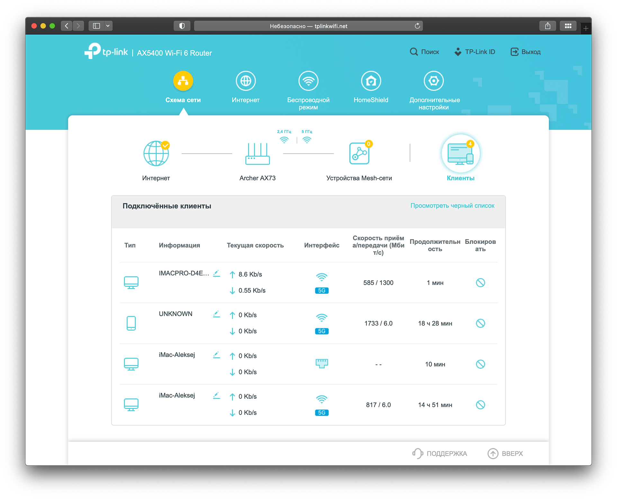Block the IMACPRO-D4E client
This screenshot has height=499, width=617.
point(480,283)
